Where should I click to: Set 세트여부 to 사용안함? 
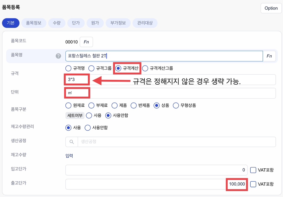[108, 115]
